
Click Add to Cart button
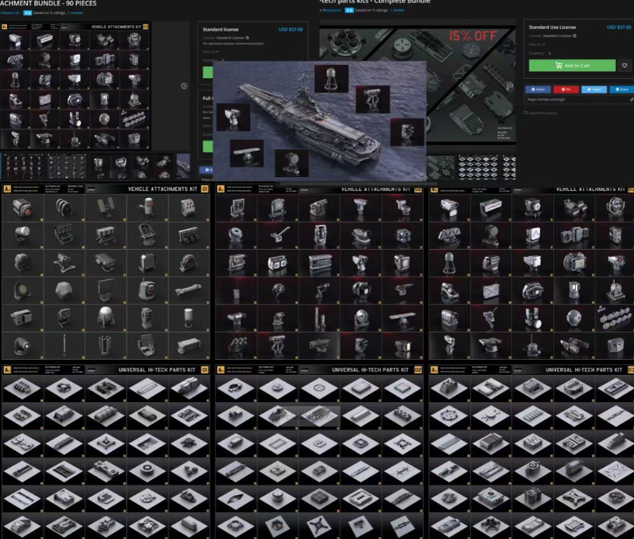coord(572,65)
